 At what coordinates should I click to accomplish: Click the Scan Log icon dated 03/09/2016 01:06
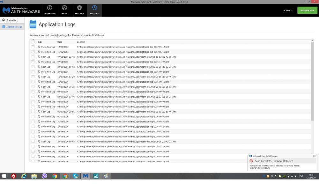(x=39, y=97)
